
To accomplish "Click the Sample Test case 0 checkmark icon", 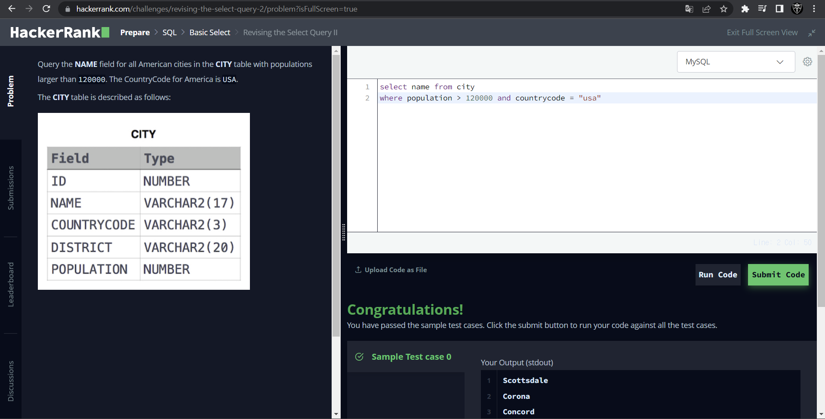I will [x=360, y=357].
